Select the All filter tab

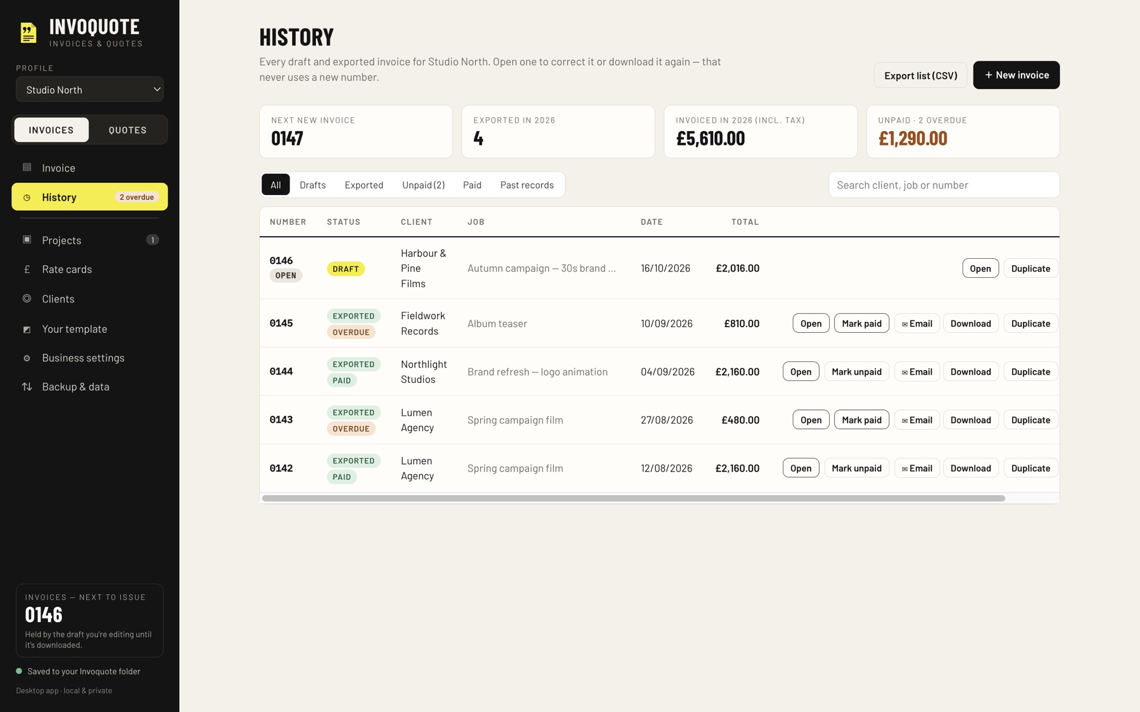tap(275, 185)
